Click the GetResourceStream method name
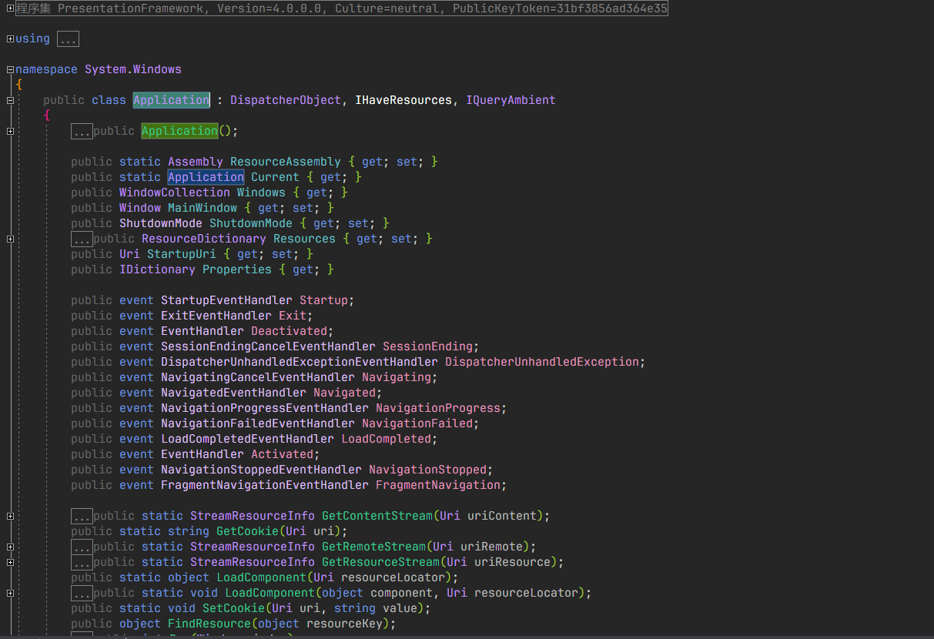The width and height of the screenshot is (934, 639). (x=381, y=562)
